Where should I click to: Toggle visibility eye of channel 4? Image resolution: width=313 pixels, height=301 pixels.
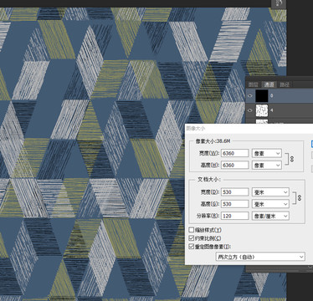point(250,110)
